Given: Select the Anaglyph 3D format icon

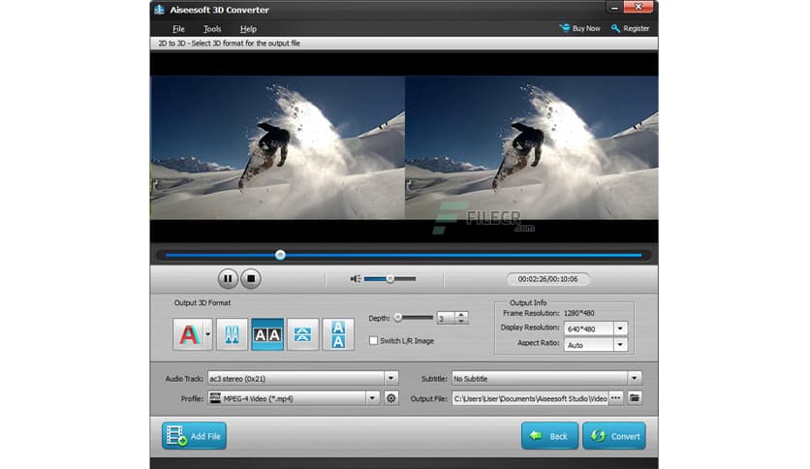Looking at the screenshot, I should pyautogui.click(x=189, y=334).
